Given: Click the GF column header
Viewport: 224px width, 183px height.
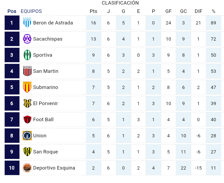Looking at the screenshot, I should (x=168, y=11).
